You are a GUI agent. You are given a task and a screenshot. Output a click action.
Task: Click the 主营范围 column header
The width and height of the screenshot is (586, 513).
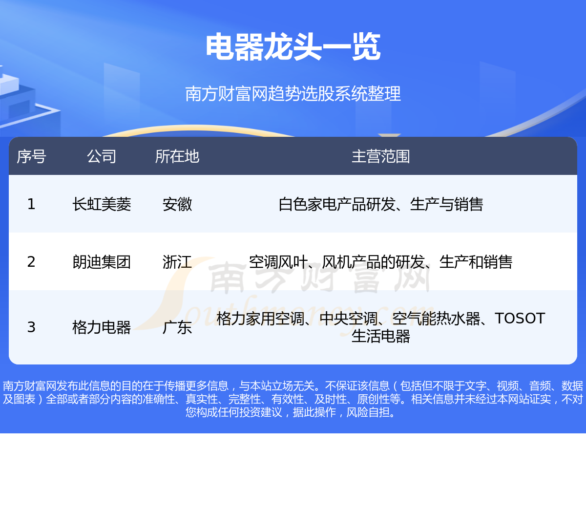pyautogui.click(x=381, y=156)
